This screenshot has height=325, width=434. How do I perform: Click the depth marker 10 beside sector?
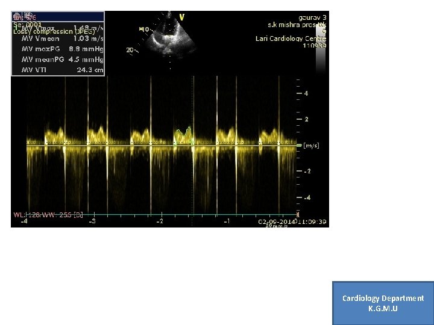pos(145,29)
